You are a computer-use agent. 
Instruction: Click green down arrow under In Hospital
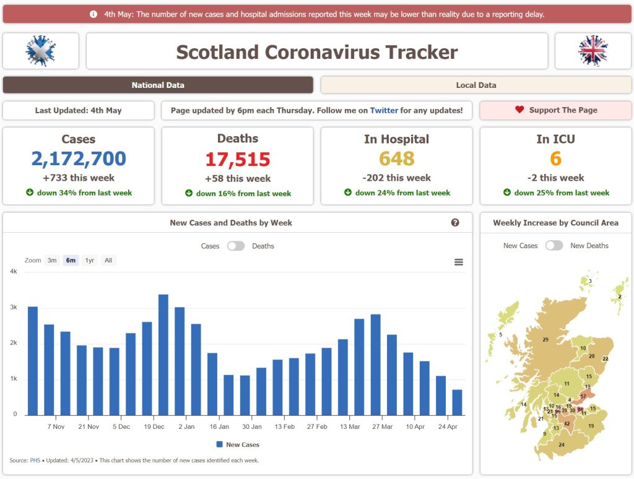[x=348, y=192]
